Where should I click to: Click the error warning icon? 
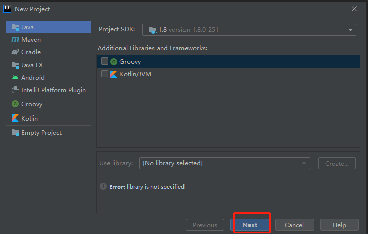tap(103, 186)
